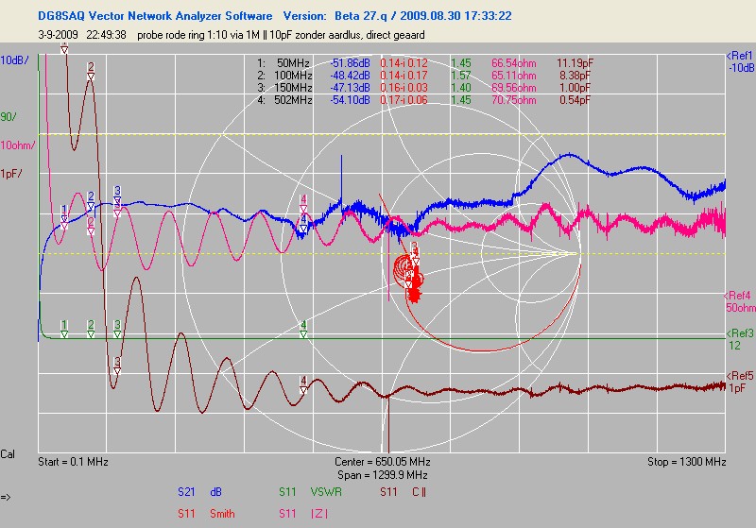Screen dimensions: 756x528
Task: Open the 1pF/ scale setting
Action: (x=12, y=174)
